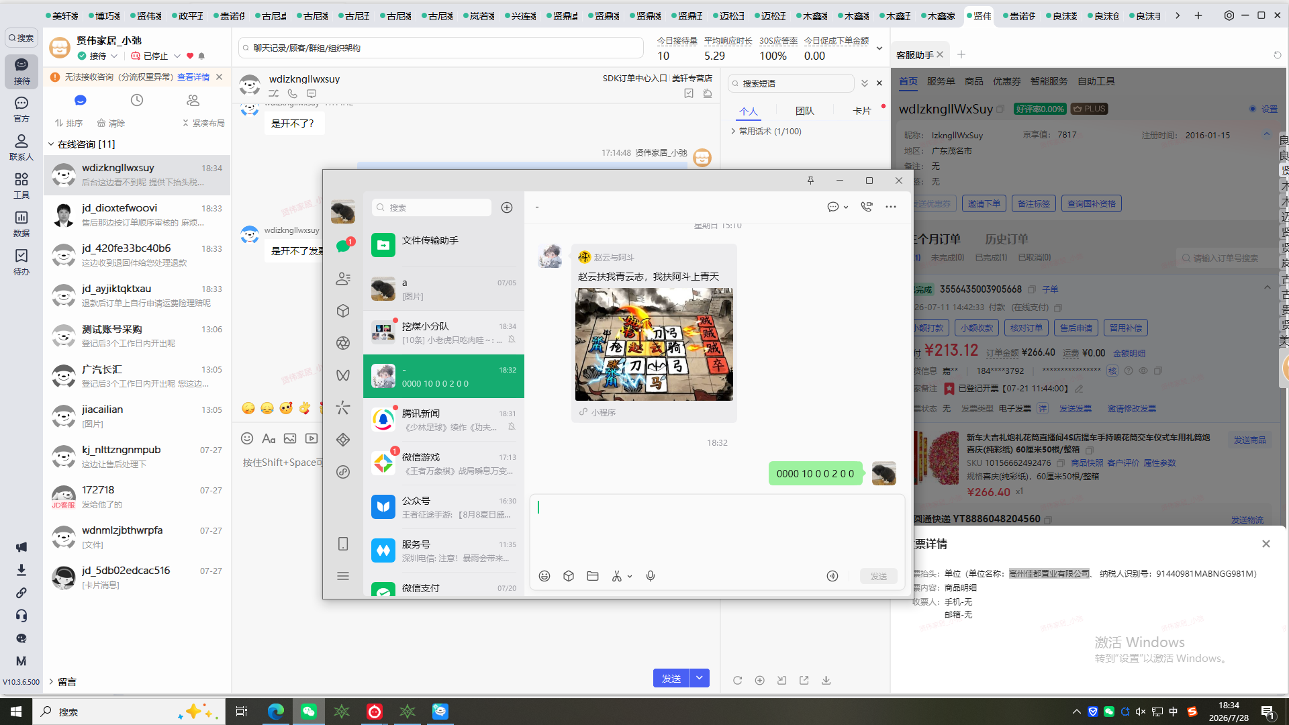The width and height of the screenshot is (1289, 725).
Task: Toggle the red heart icon beside status
Action: (x=190, y=56)
